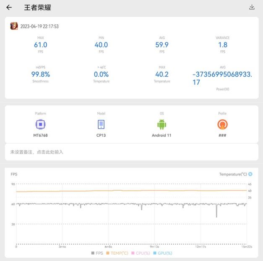Open the orange Profile icon

coord(222,124)
